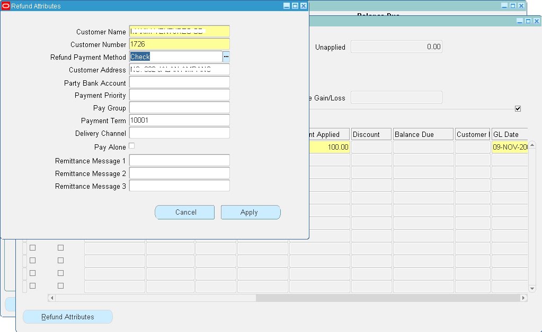Click the horizontal scrollbar left arrow
The height and width of the screenshot is (332, 542).
(x=51, y=298)
